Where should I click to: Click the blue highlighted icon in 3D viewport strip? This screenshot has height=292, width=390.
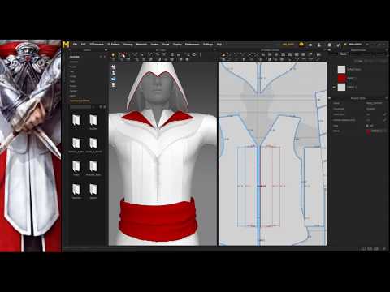point(114,79)
